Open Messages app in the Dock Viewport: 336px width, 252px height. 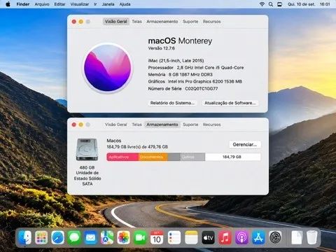[x=74, y=238]
